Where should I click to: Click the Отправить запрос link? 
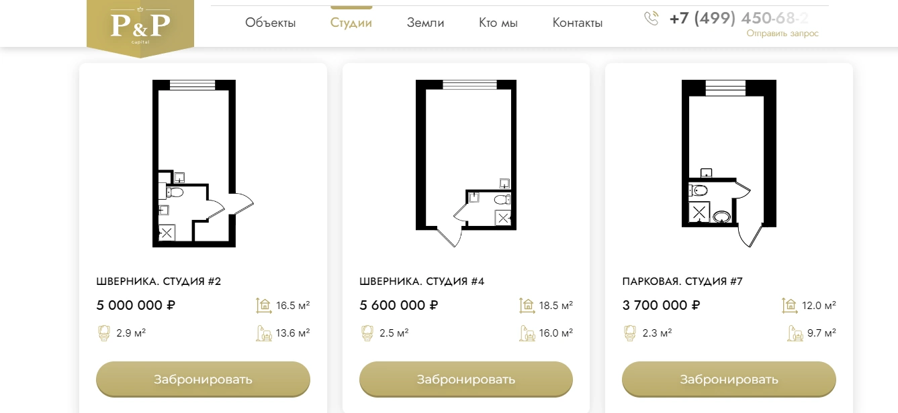click(x=782, y=34)
